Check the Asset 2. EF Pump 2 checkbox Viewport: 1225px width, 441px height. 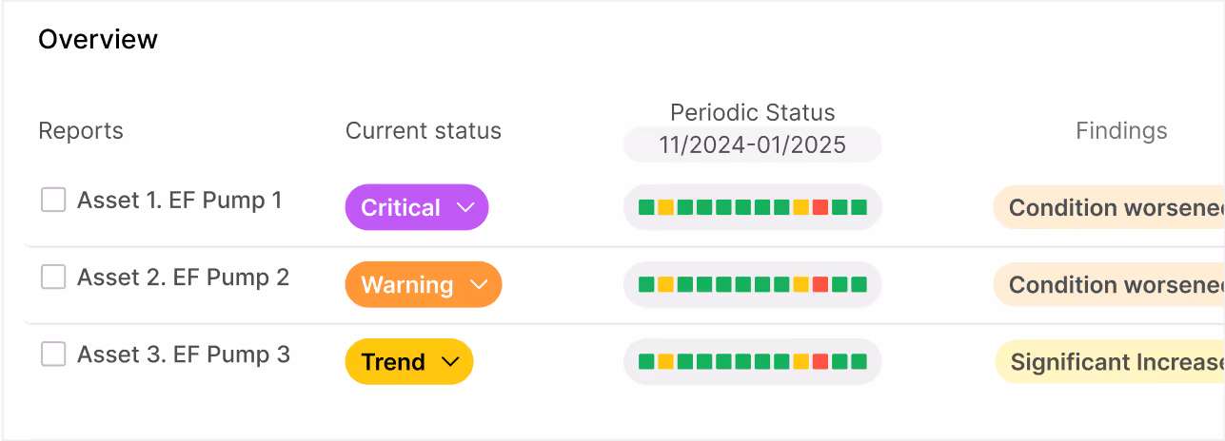[x=53, y=277]
